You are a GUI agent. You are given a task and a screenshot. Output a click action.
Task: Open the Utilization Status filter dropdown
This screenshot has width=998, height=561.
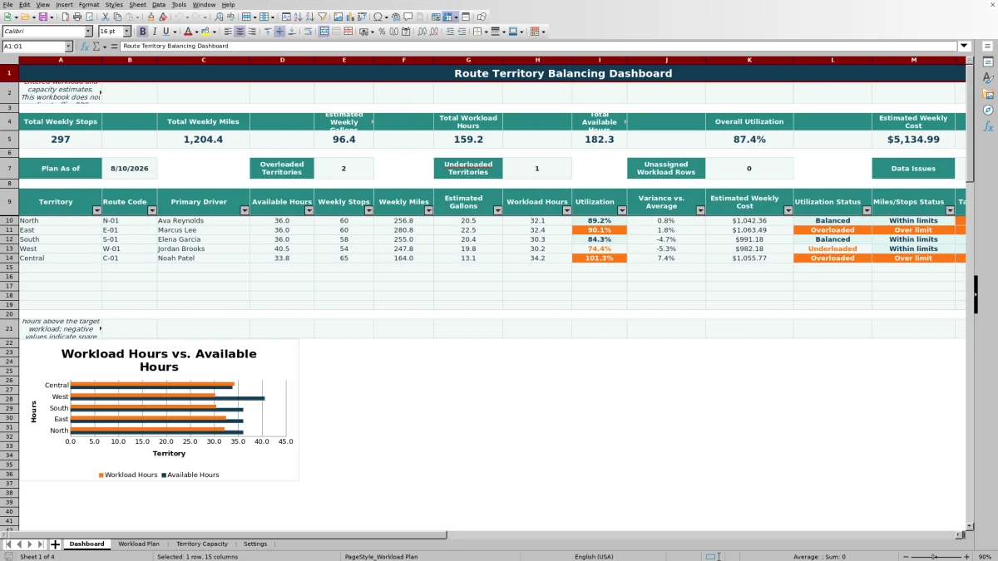(866, 211)
